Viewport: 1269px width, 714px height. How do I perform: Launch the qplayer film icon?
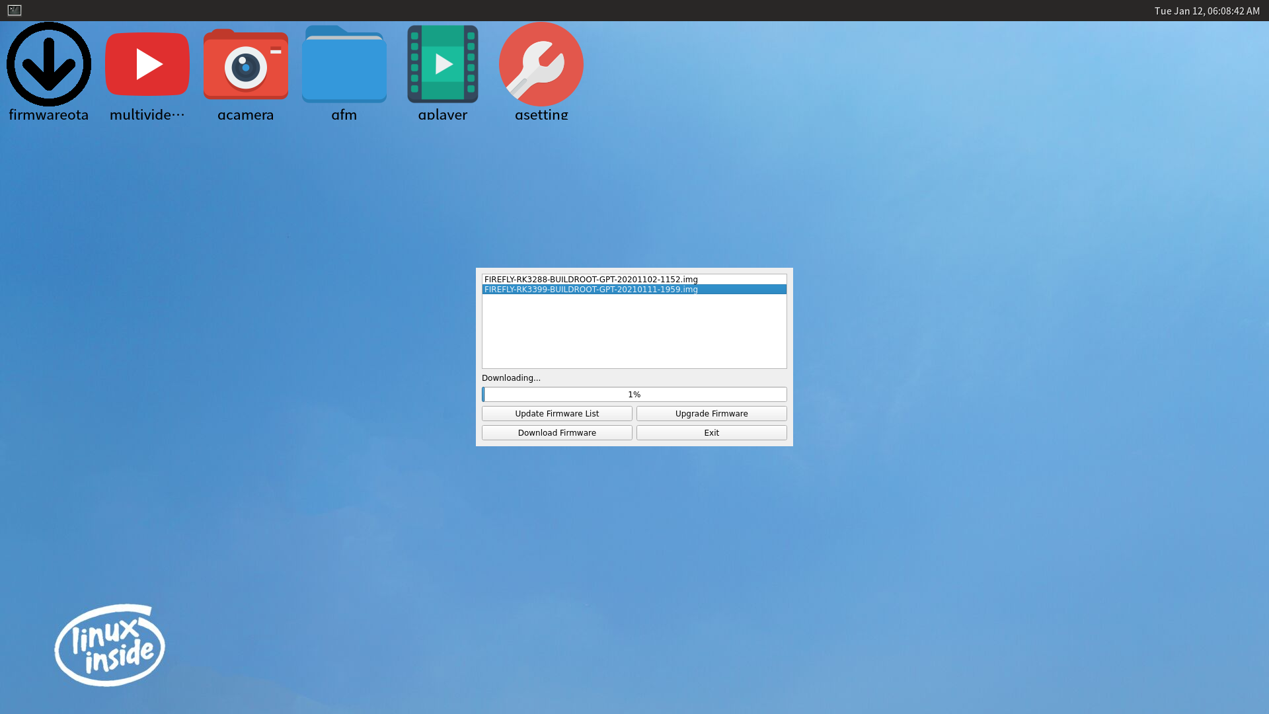(443, 64)
